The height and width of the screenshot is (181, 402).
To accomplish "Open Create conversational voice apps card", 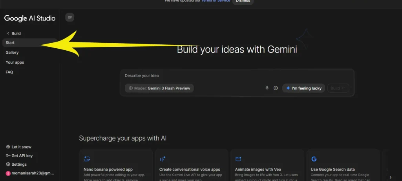I will click(x=192, y=165).
